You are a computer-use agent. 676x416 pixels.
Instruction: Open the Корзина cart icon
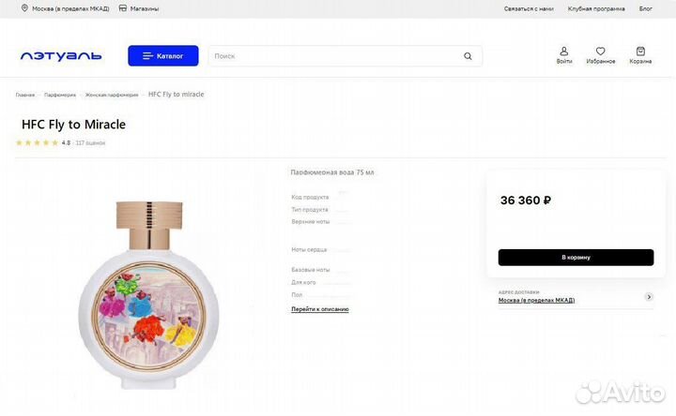pos(640,55)
